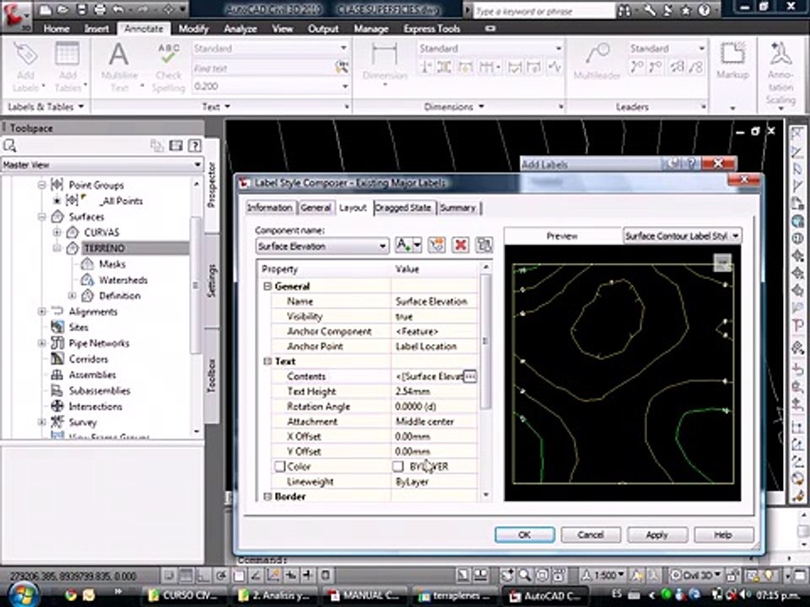This screenshot has height=607, width=810.
Task: Open Contents text editor ellipsis button
Action: point(469,377)
